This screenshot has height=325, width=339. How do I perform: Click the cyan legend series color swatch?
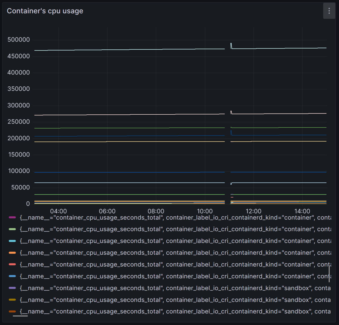pos(12,241)
